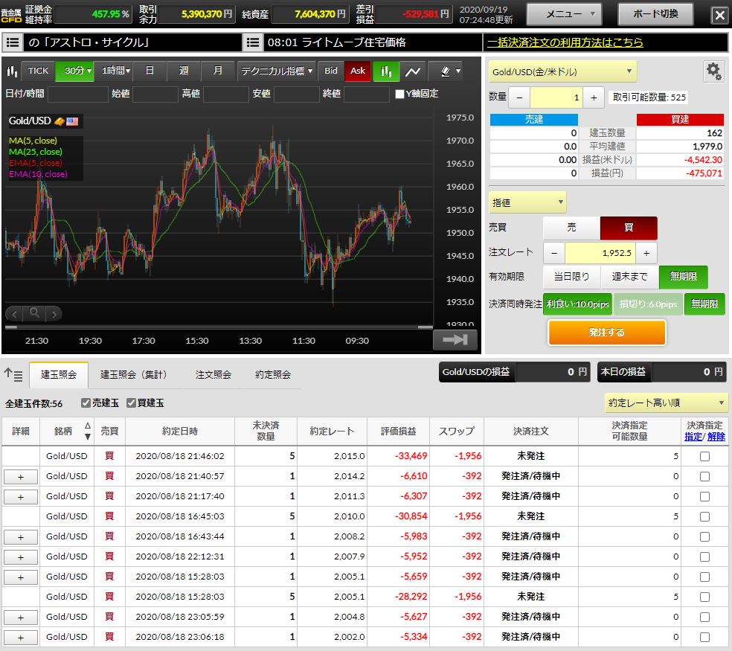Set expiry to 週末まで
The height and width of the screenshot is (651, 732).
[629, 277]
